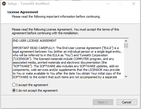Click the "IMPORTANT READ CAREFULLY" text in the EULA
Image resolution: width=141 pixels, height=109 pixels.
pos(34,48)
